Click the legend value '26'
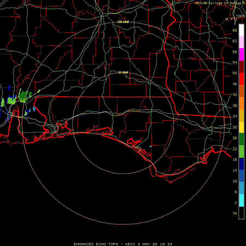This screenshot has width=246, height=246. click(235, 138)
